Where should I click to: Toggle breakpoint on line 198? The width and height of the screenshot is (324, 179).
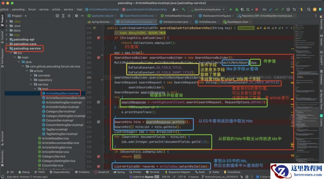coord(98,37)
